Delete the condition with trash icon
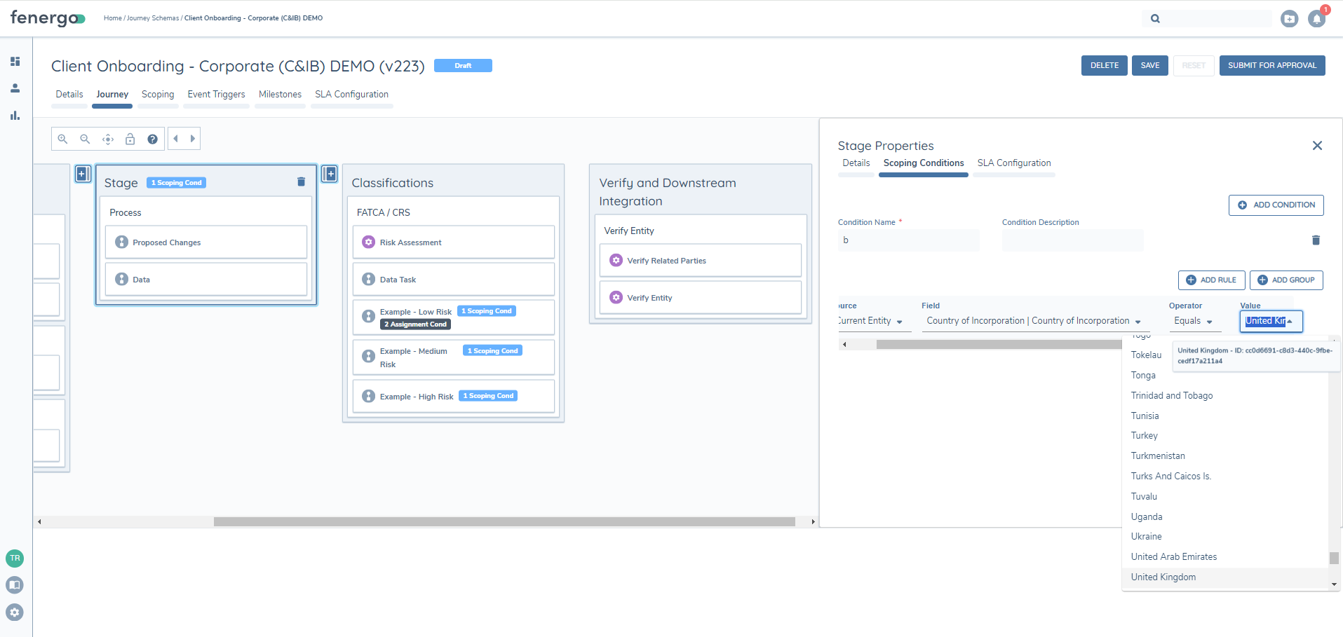The width and height of the screenshot is (1343, 637). point(1316,240)
